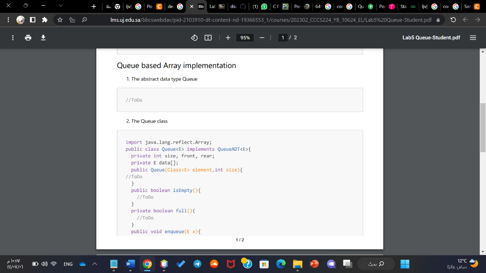Screen dimensions: 486x273
Task: Open Microsoft Store from the taskbar
Action: (264, 264)
